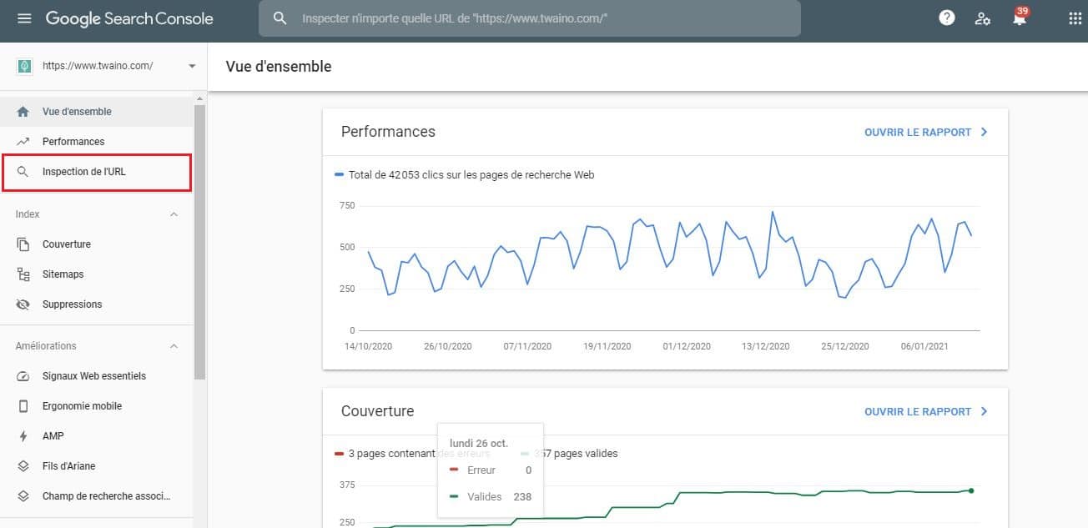Click the Améliorations section header text
The image size is (1088, 528).
tap(46, 346)
